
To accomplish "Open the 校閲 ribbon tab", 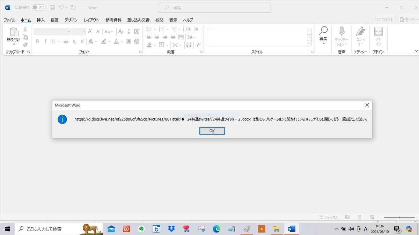I will pyautogui.click(x=159, y=20).
